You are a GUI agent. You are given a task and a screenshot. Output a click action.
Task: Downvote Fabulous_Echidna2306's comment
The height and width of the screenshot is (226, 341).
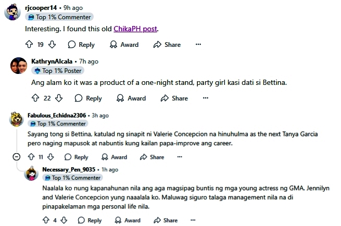50,157
